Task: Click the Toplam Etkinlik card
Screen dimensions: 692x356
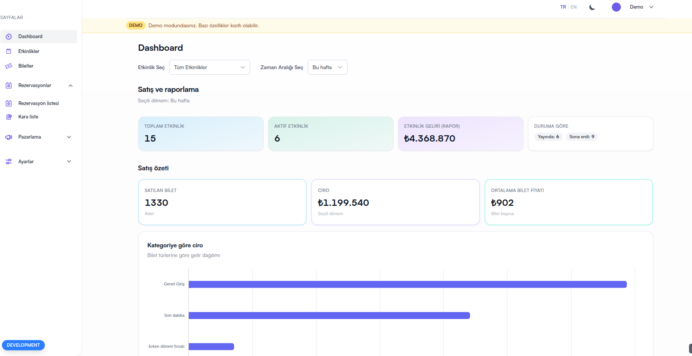Action: (201, 134)
